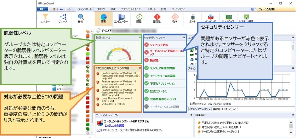Open the dropdown arrow beside the help icon

(x=256, y=9)
